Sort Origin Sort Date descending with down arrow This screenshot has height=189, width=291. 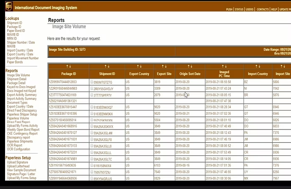coord(191,66)
